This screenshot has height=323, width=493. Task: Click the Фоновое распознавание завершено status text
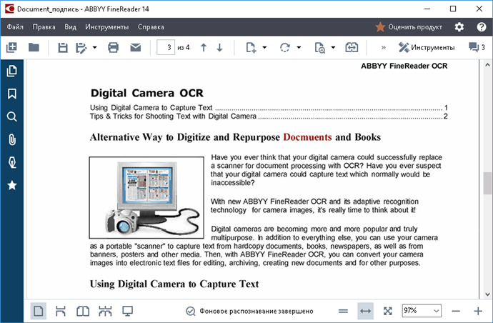257,311
